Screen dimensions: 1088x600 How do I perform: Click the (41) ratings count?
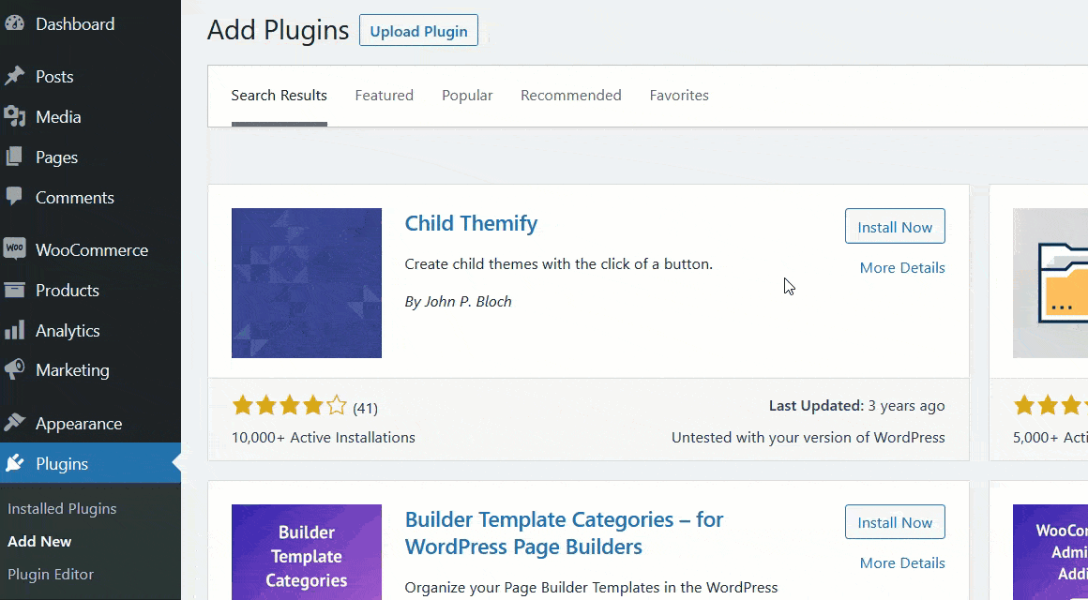click(x=365, y=408)
